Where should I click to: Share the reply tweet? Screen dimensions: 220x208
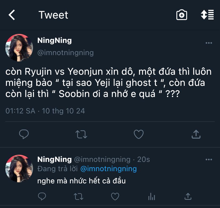point(188,196)
